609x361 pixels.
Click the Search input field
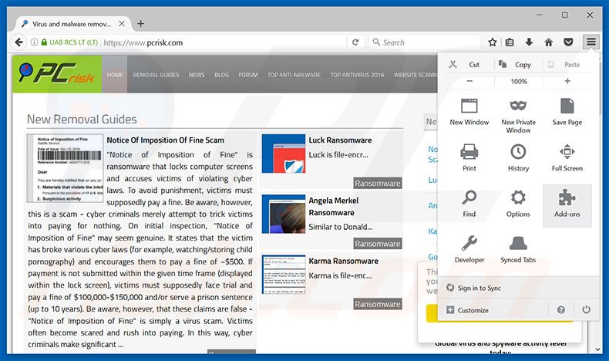click(425, 42)
